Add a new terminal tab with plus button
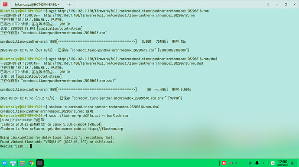The width and height of the screenshot is (299, 167). 69,4
